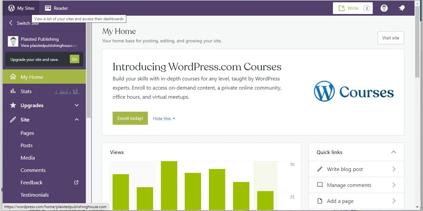The height and width of the screenshot is (211, 423).
Task: Click the Write plus icon
Action: tap(342, 8)
